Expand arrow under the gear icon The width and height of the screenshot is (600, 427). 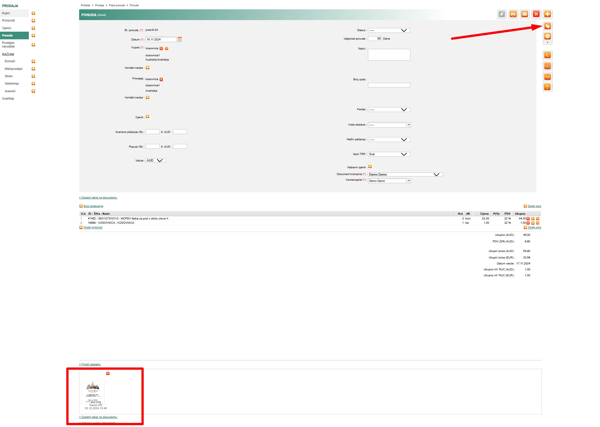click(x=547, y=43)
